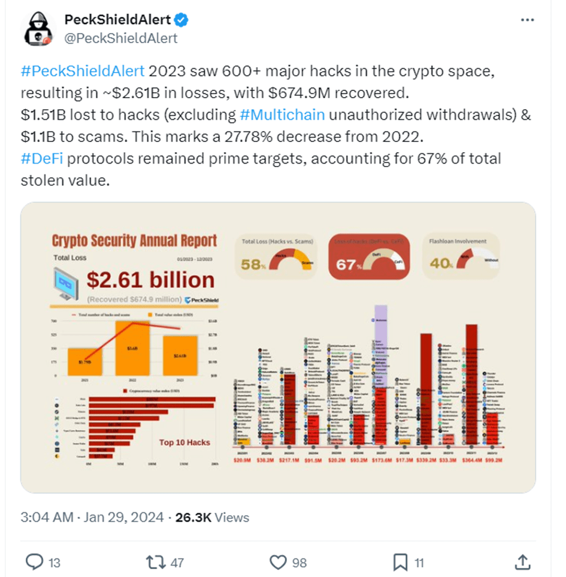Open the PeckShieldAlert display name
Viewport: 566px width, 577px height.
(117, 20)
